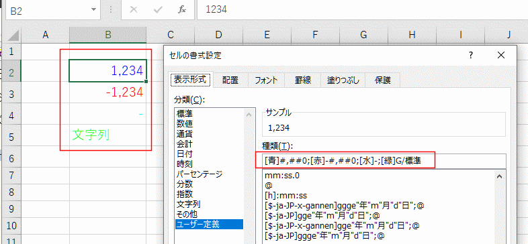This screenshot has width=528, height=244.
Task: Click type list scrollbar up arrow
Action: (499, 176)
